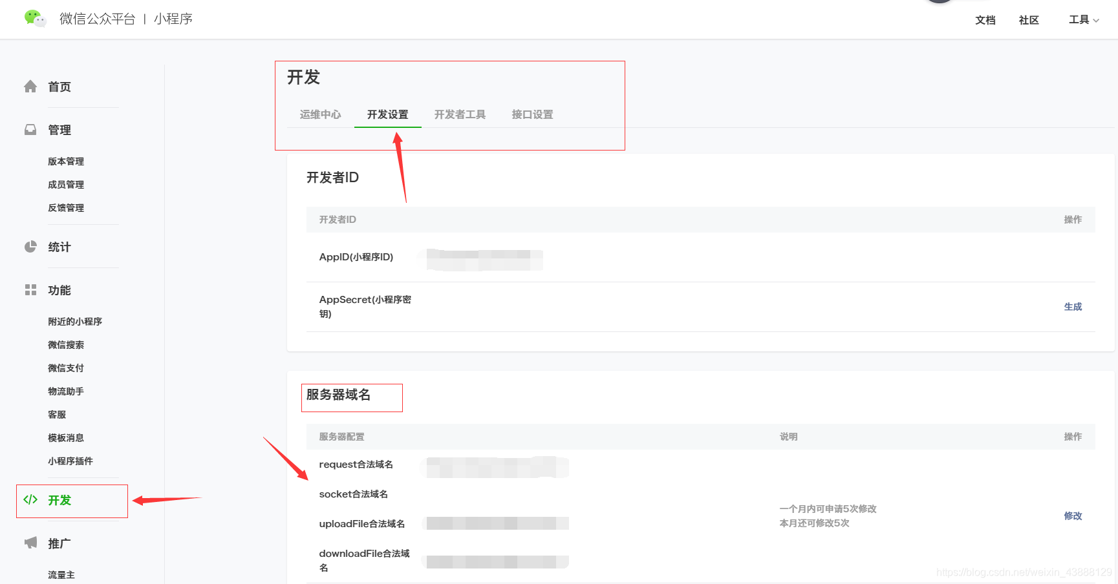Click the downloadFile合法域名 label
Screen dimensions: 1118x584
pyautogui.click(x=365, y=561)
